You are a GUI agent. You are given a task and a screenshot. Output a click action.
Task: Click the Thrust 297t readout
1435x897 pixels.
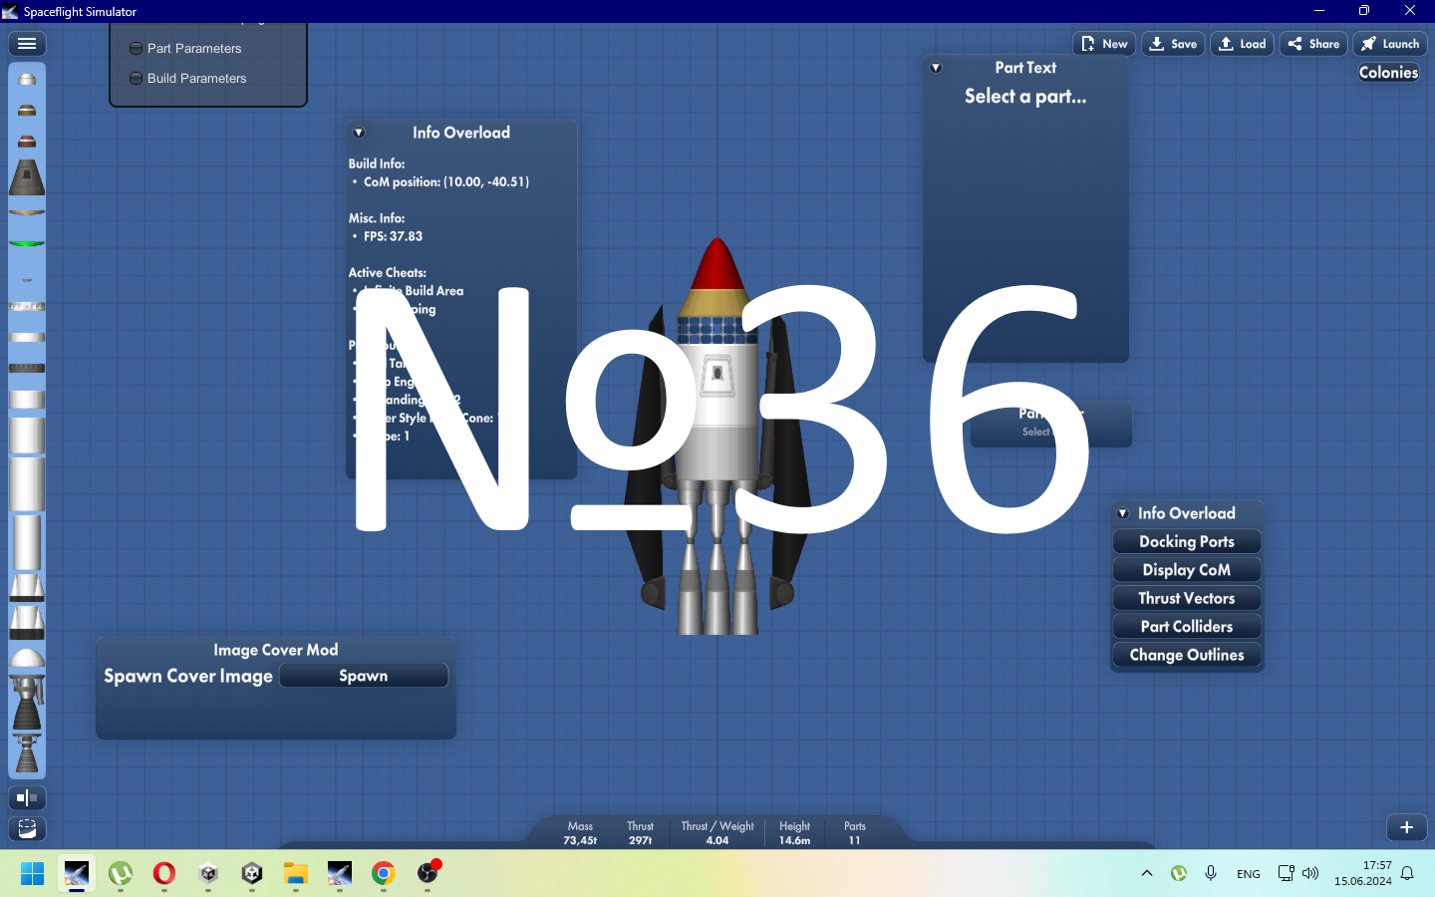[x=641, y=833]
